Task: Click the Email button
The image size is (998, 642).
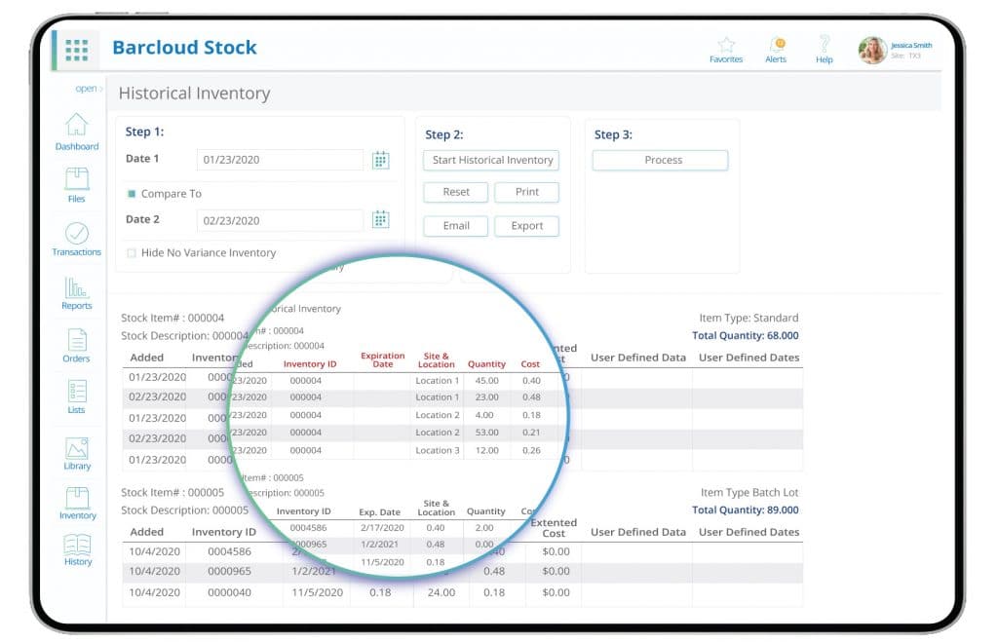Action: click(456, 226)
